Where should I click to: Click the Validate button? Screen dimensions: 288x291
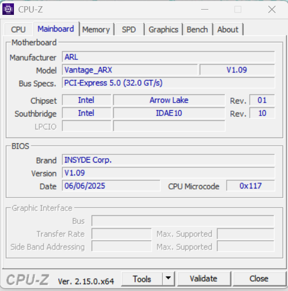pos(204,279)
